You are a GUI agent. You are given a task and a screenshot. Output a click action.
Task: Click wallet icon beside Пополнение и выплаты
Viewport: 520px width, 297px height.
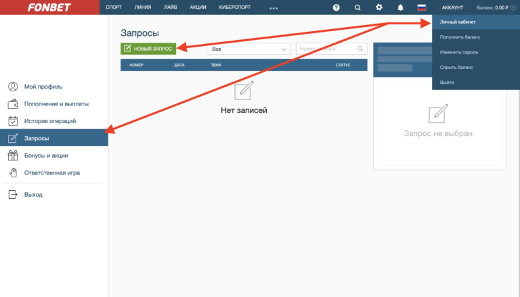pos(13,104)
